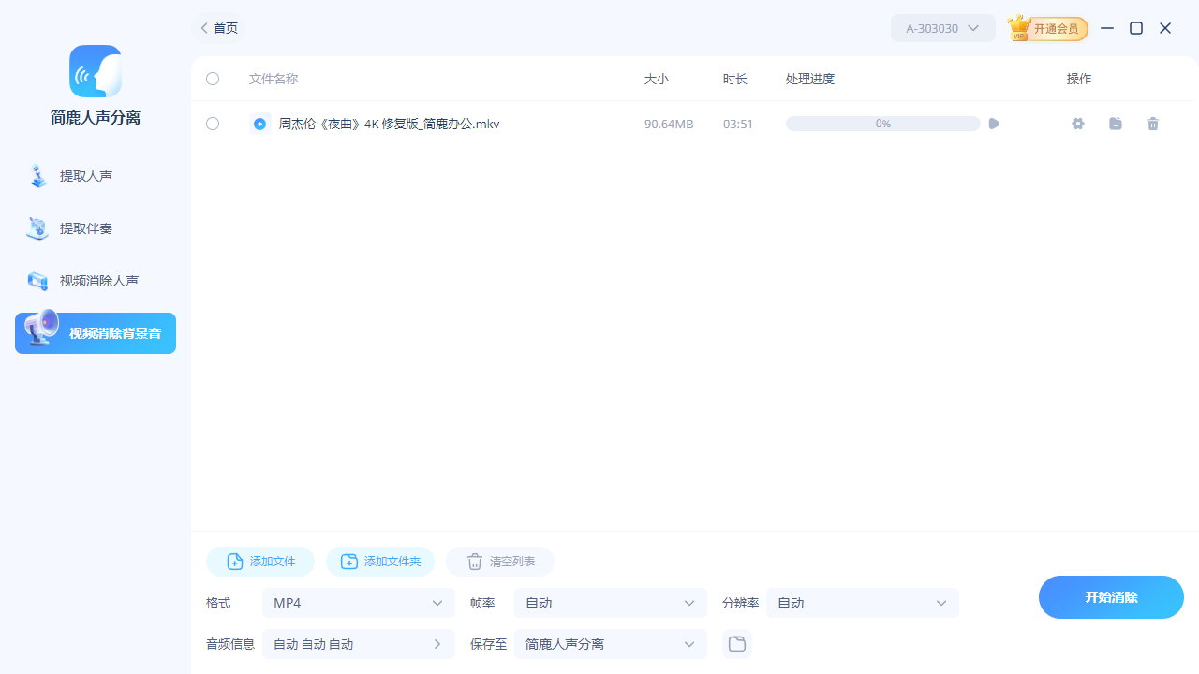Open the A-303030 account menu
Screen dimensions: 1199x674
pos(942,28)
